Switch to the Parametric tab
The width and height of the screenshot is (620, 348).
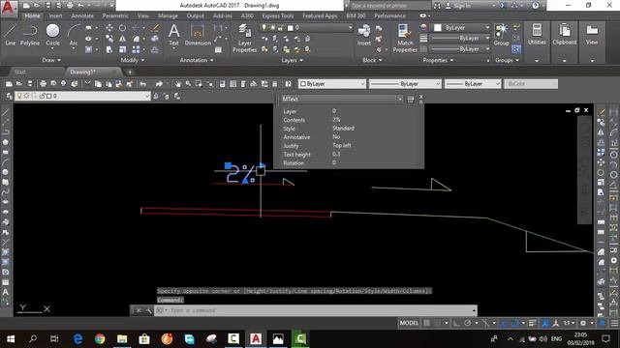tap(115, 15)
